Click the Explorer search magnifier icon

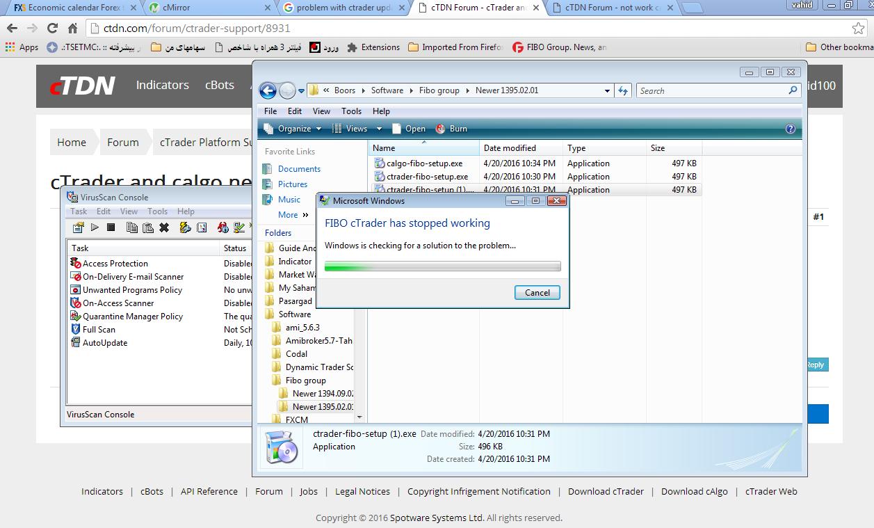click(793, 90)
